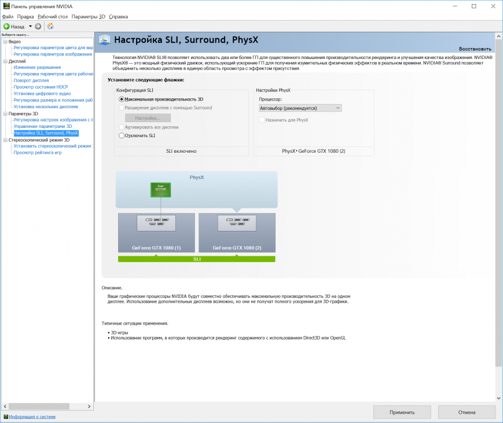Select Активировать все дисплеи radio button
Screen dimensions: 503x423
point(122,127)
